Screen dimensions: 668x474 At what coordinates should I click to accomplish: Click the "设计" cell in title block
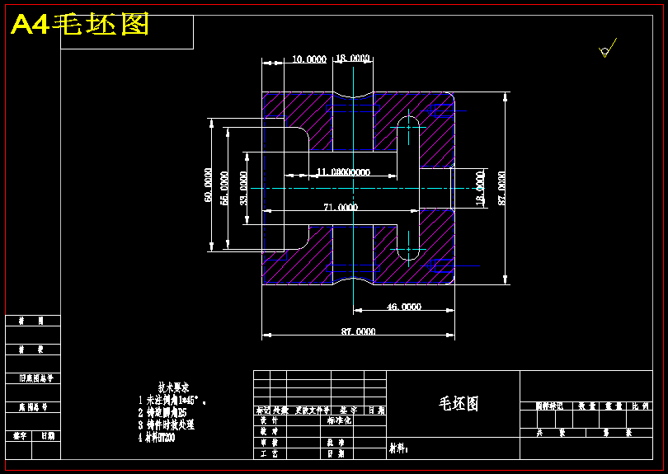tap(269, 420)
